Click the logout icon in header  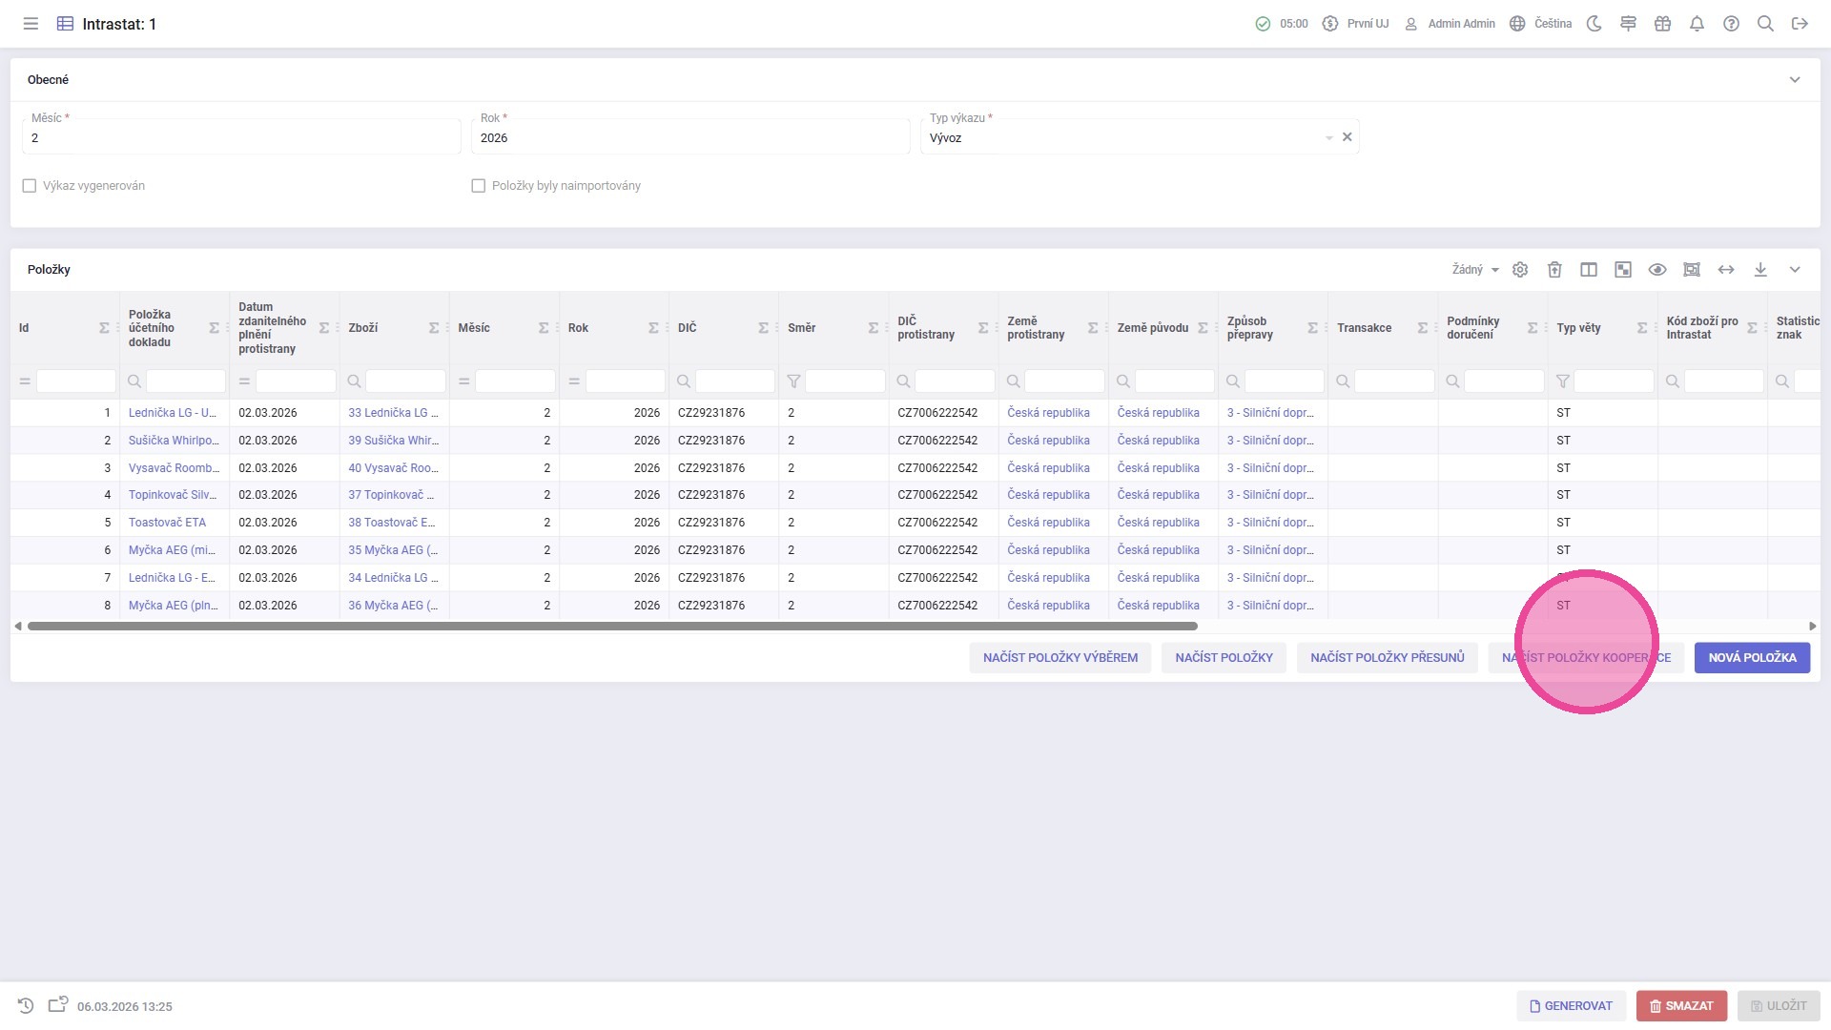point(1800,24)
